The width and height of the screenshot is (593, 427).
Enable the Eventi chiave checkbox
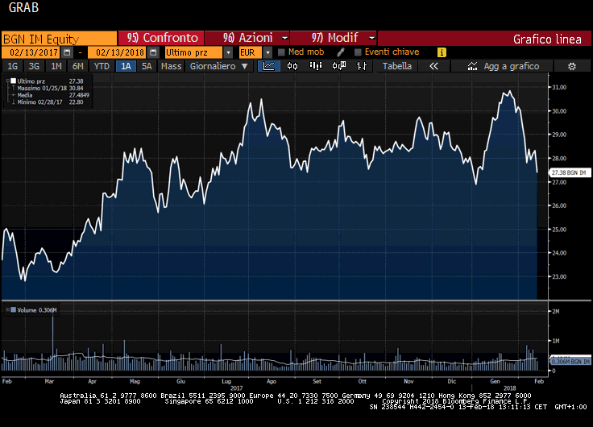[x=358, y=52]
